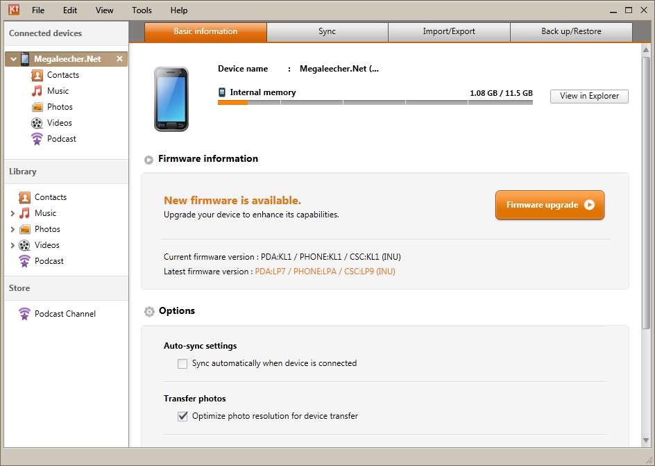Select Megaleecher.Net in Connected devices
Image resolution: width=655 pixels, height=466 pixels.
(66, 59)
